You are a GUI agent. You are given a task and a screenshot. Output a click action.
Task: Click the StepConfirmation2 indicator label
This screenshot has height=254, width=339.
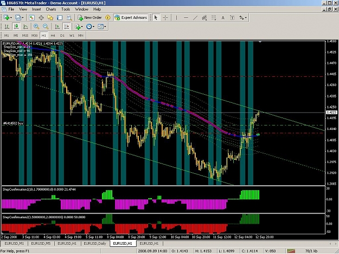point(44,217)
